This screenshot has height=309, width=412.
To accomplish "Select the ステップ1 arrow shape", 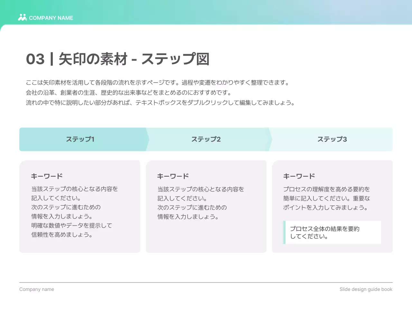I will pos(80,139).
